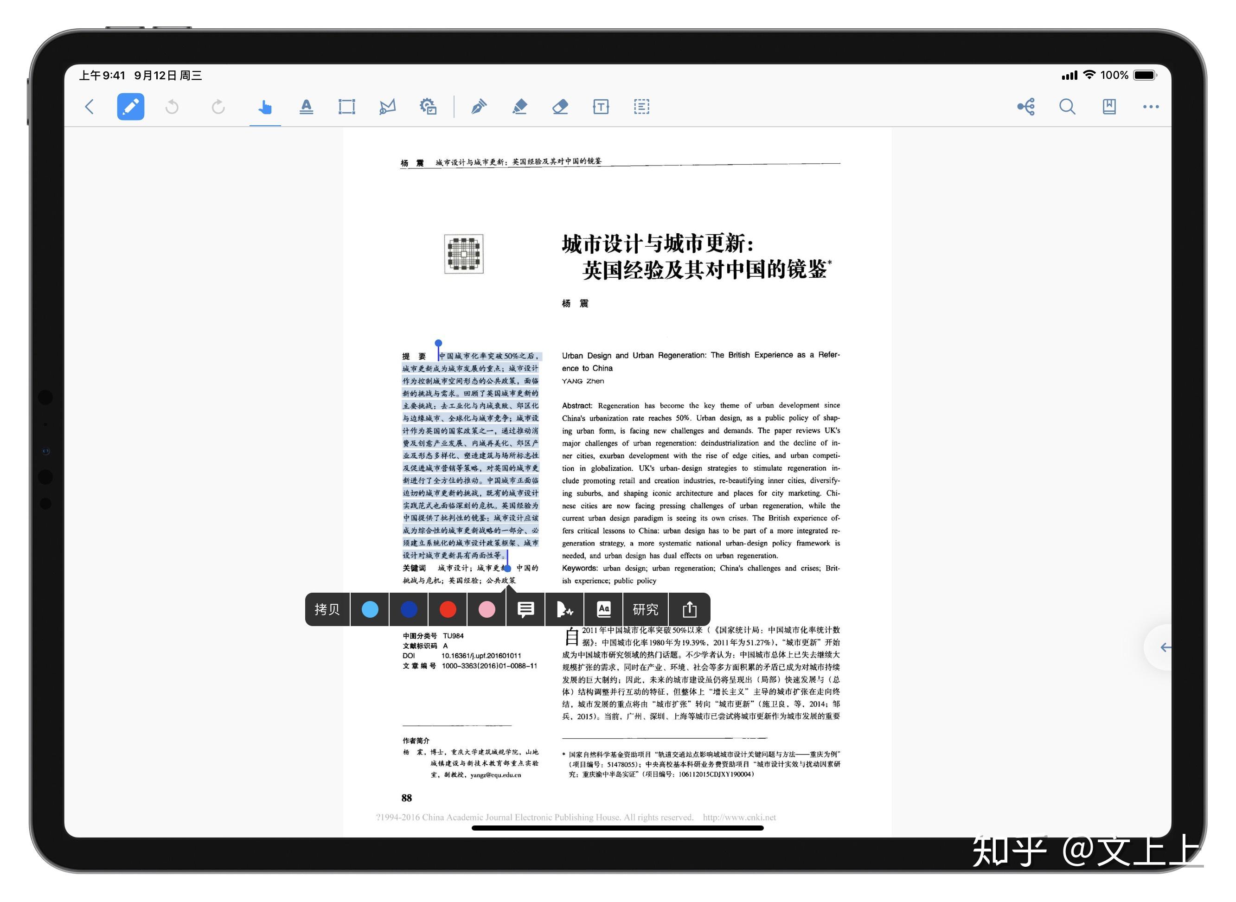Highlight selection with the red color dot

pyautogui.click(x=448, y=609)
